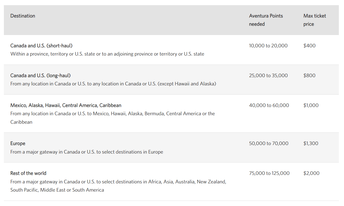Click the long-haul except Hawaii and Alaska description
This screenshot has height=206, width=344.
[113, 84]
